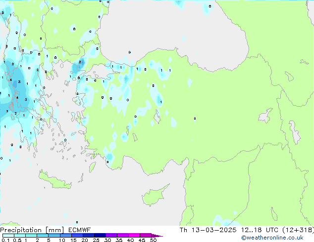Click the legend value "10"

62,240
